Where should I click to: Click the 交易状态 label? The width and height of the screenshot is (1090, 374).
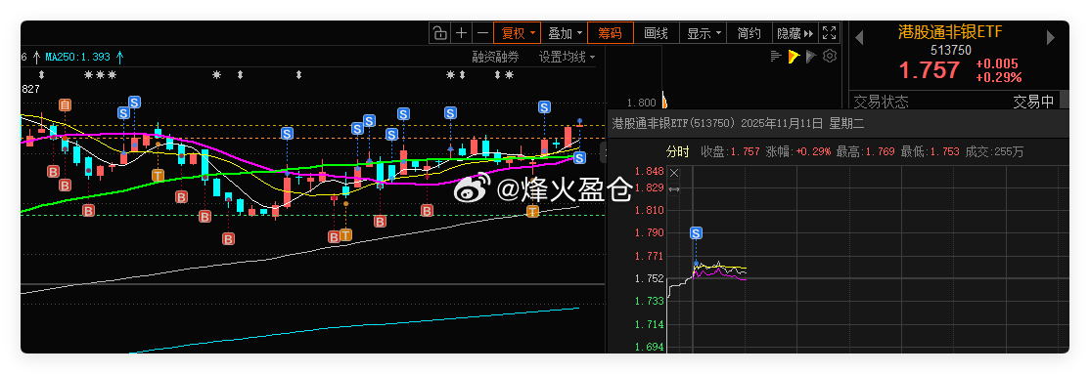[x=881, y=102]
